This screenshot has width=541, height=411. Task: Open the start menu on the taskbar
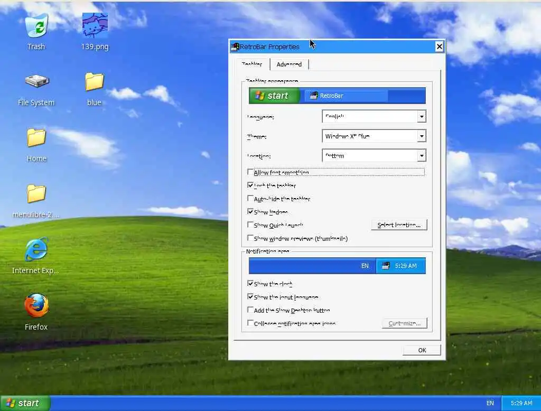25,403
